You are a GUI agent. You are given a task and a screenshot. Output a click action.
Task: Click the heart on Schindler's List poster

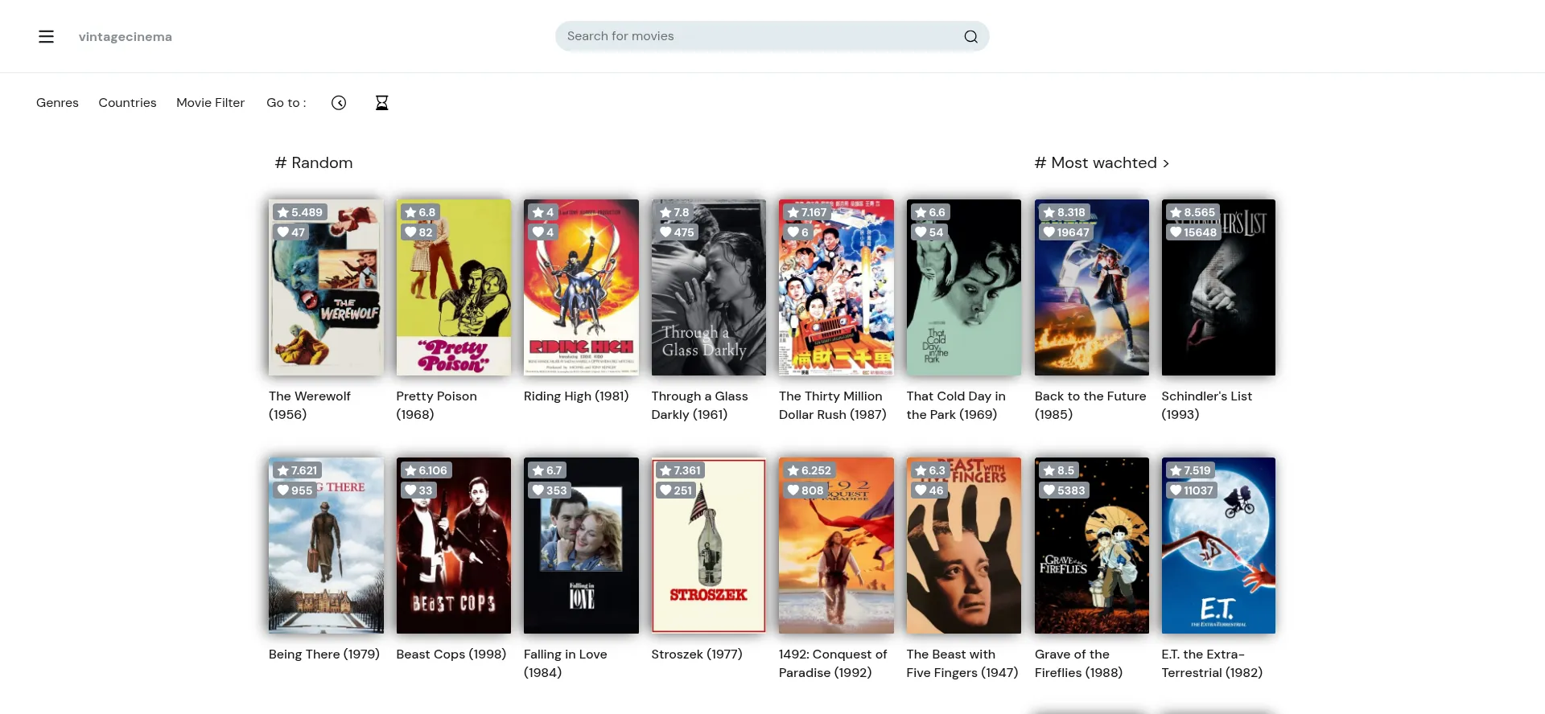click(1176, 232)
